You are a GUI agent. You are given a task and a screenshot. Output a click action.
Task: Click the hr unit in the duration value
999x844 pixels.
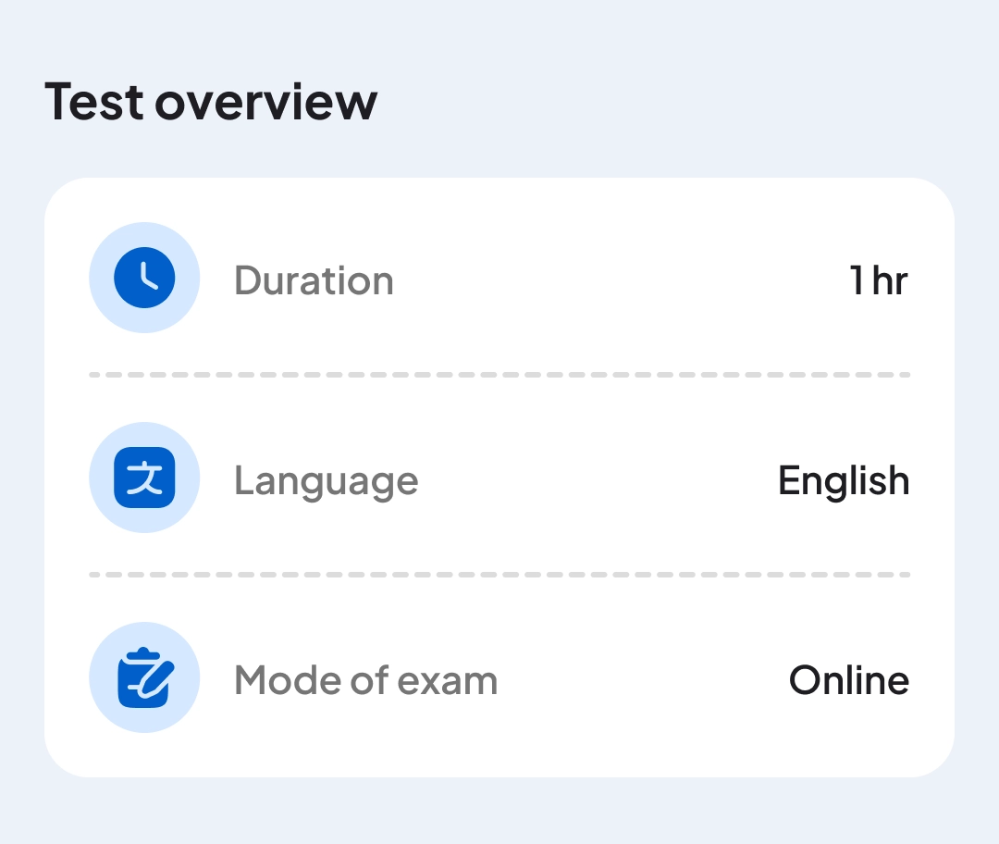890,280
